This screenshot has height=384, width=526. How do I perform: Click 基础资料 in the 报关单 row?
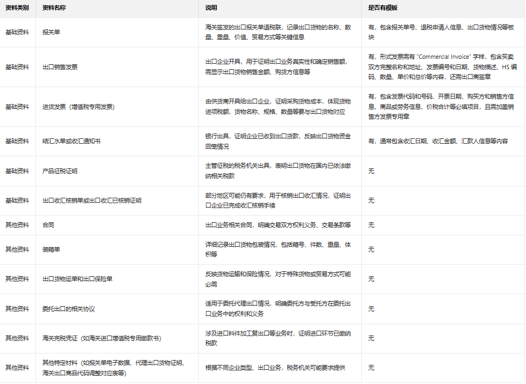coord(17,32)
